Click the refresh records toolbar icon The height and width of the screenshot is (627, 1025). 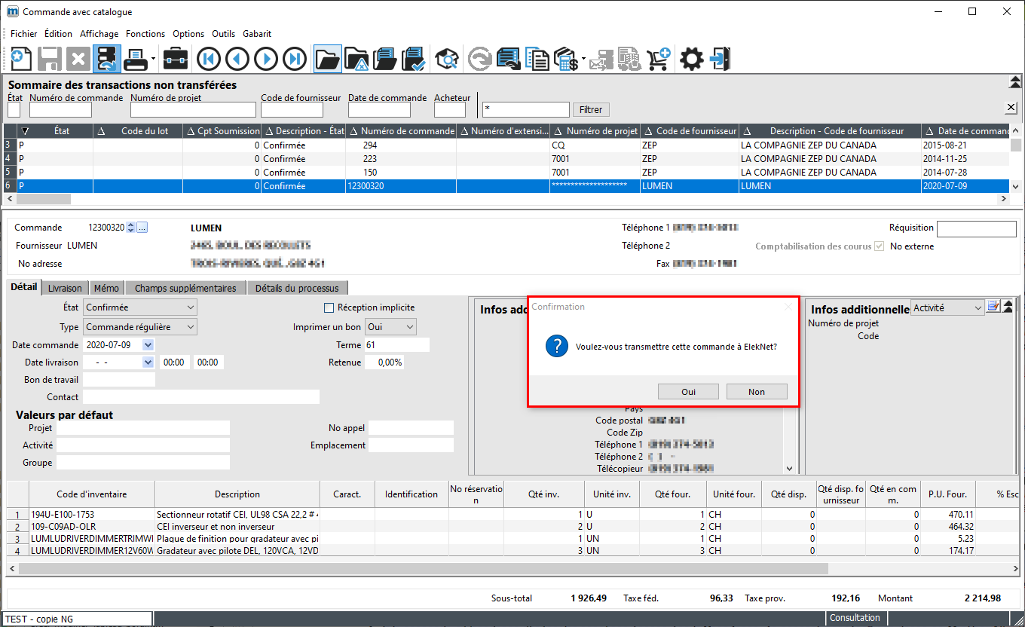pos(107,58)
